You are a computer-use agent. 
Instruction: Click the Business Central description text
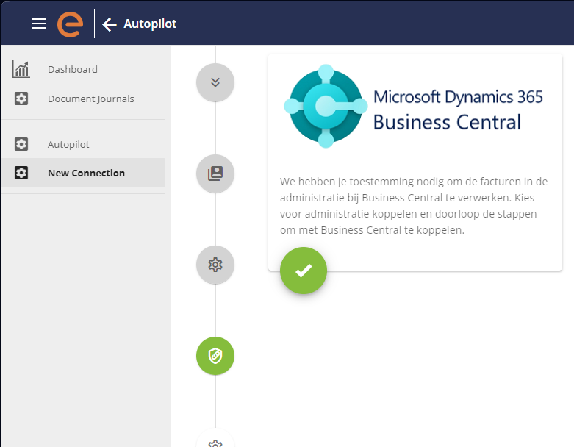pyautogui.click(x=414, y=206)
